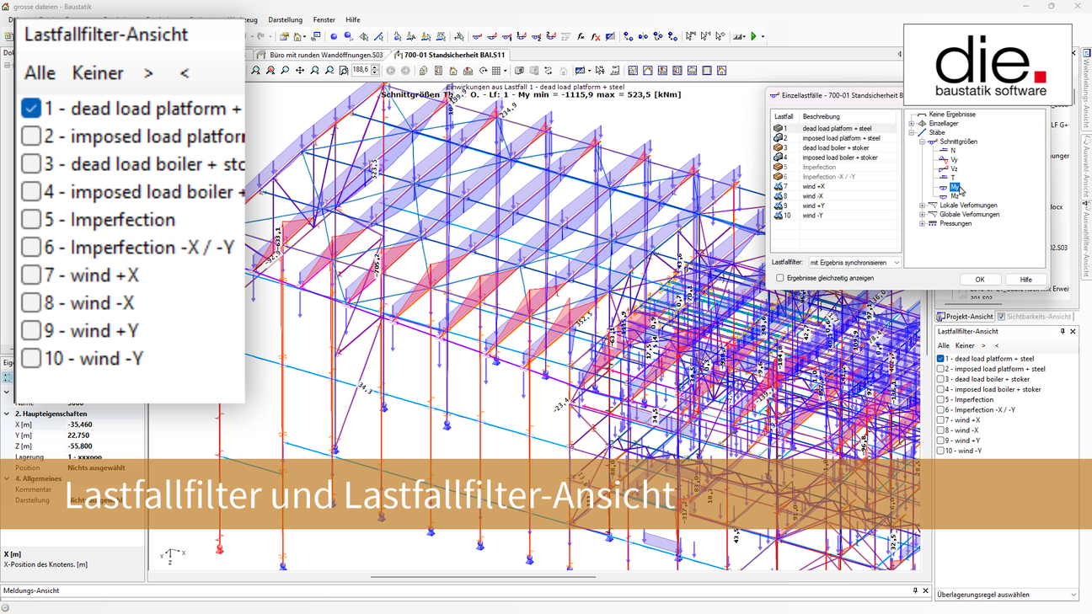Switch to 'Büro mit runden Wandöffnungen.S03' tab
The image size is (1092, 614).
pos(325,55)
